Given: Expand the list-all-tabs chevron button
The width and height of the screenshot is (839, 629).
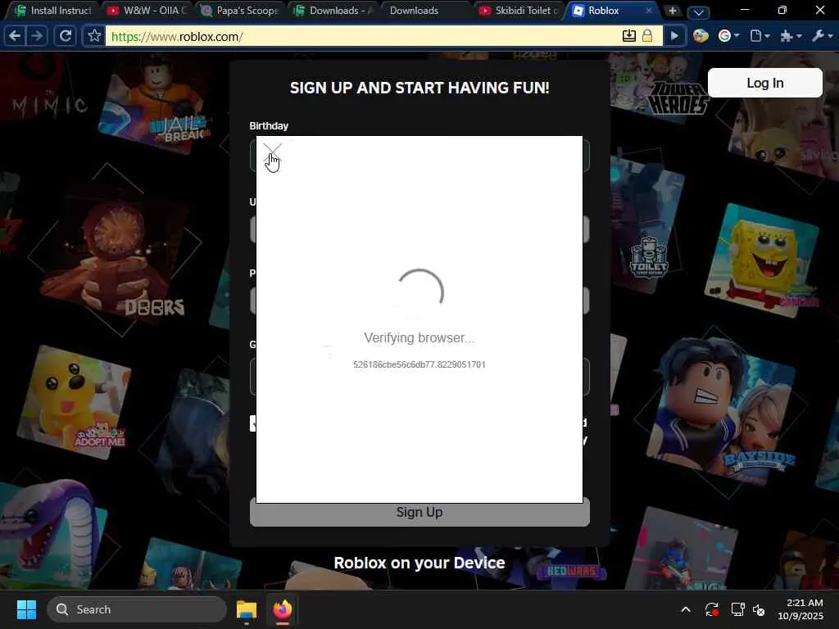Looking at the screenshot, I should (698, 11).
